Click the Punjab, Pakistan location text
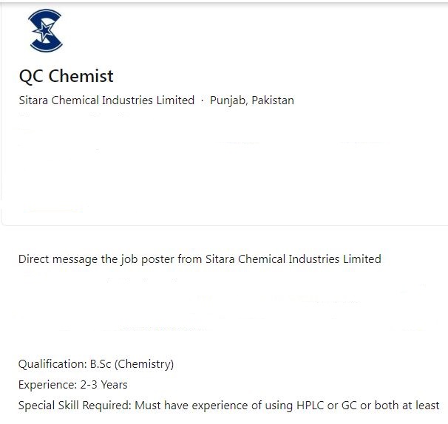This screenshot has width=448, height=424. (x=251, y=100)
